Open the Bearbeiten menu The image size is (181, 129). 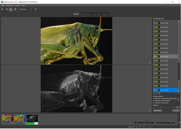[10, 6]
